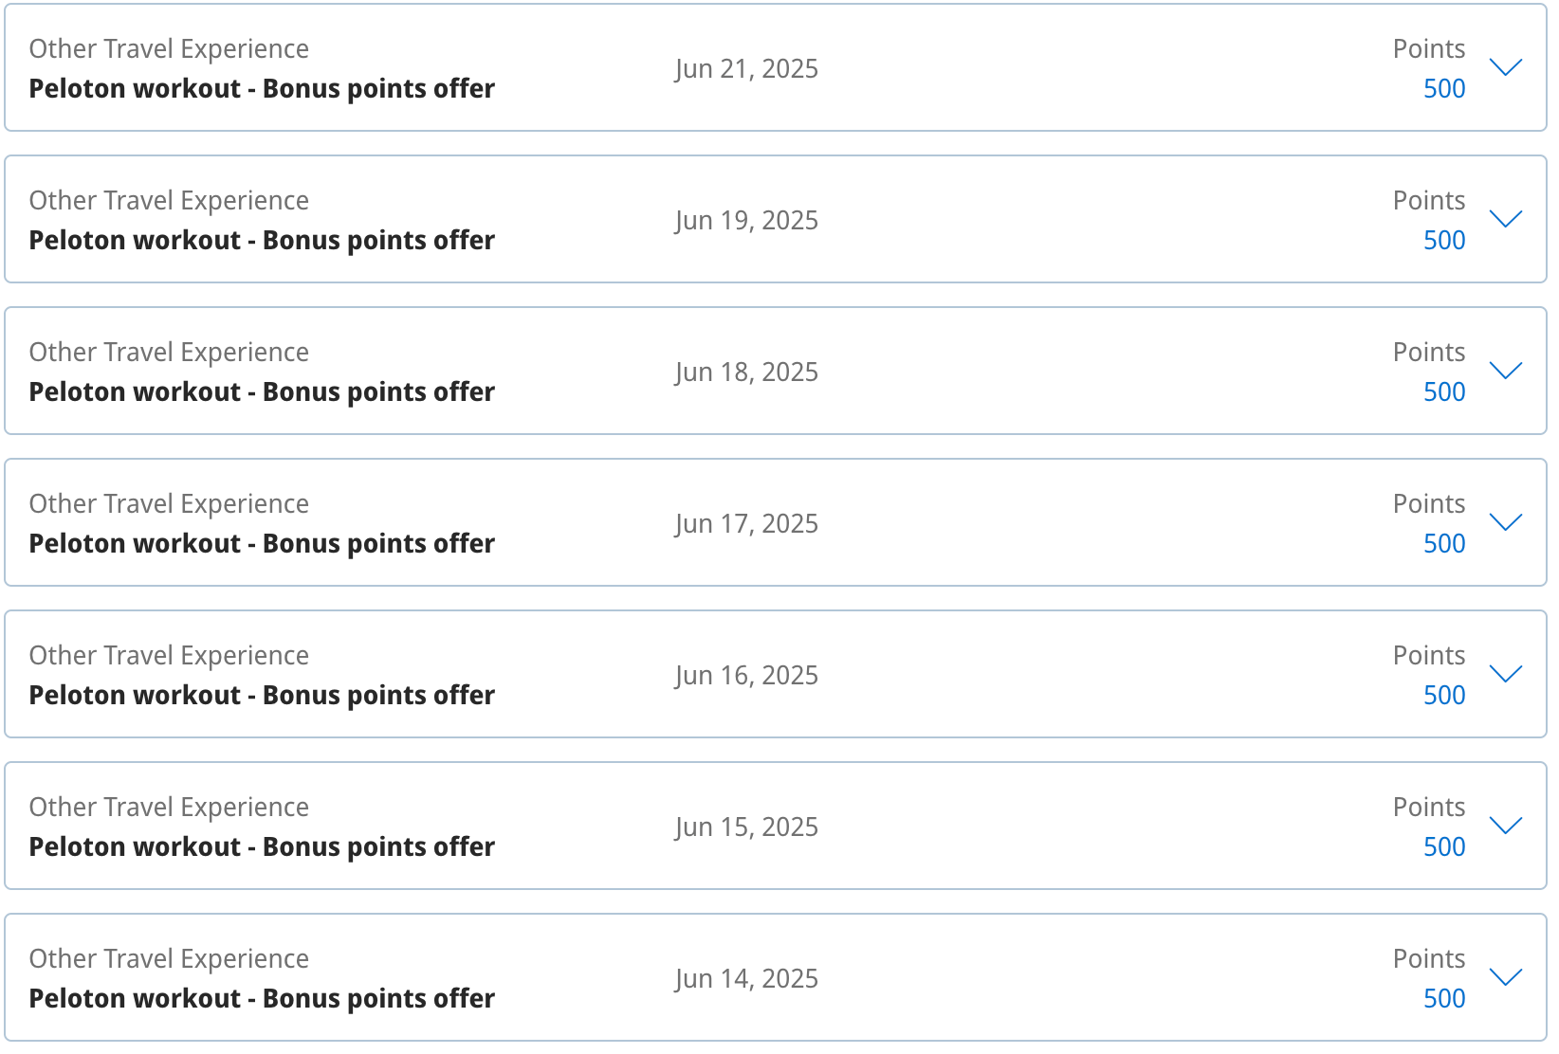Expand the Jun 15, 2025 transaction chevron
Screen dimensions: 1559x1054
(1506, 826)
